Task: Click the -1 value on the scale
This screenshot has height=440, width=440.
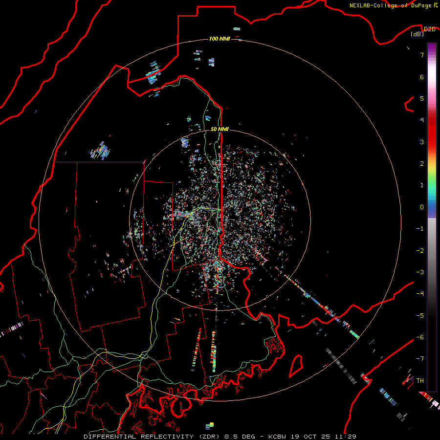Action: coord(420,229)
